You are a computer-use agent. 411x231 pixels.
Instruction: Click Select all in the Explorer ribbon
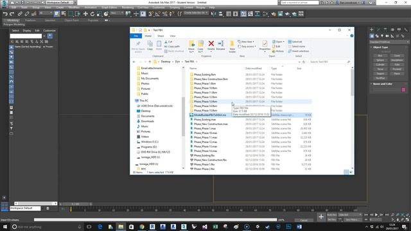[x=295, y=42]
